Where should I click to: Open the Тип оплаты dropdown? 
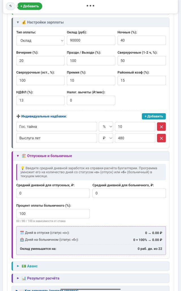40,41
